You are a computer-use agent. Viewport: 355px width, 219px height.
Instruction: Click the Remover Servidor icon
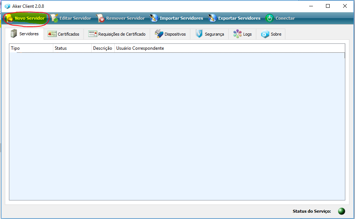(x=101, y=18)
